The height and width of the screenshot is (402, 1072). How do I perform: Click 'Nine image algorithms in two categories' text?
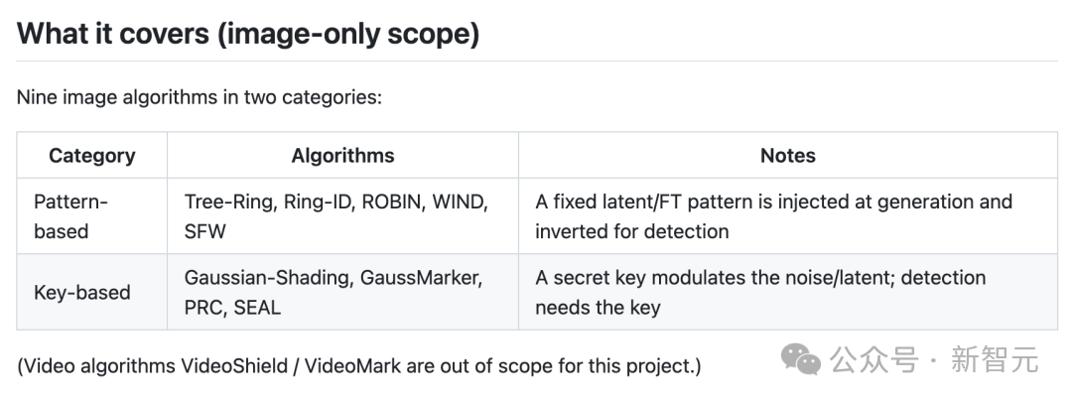199,97
